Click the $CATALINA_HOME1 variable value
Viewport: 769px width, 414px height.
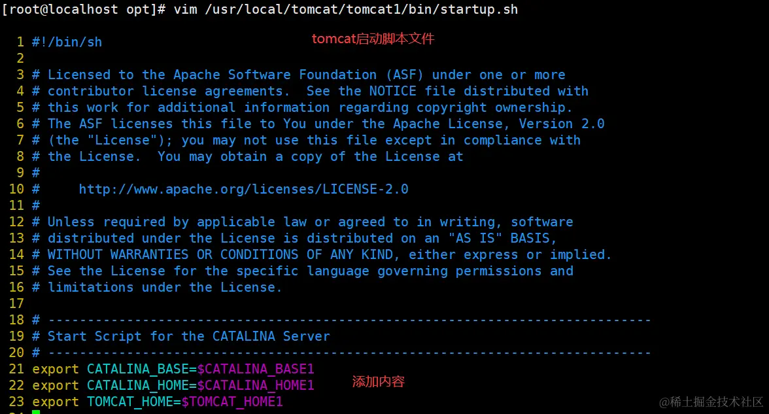pos(256,385)
